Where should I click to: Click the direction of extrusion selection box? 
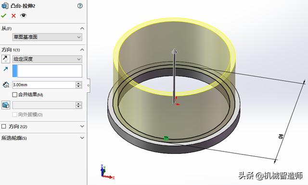[47, 71]
